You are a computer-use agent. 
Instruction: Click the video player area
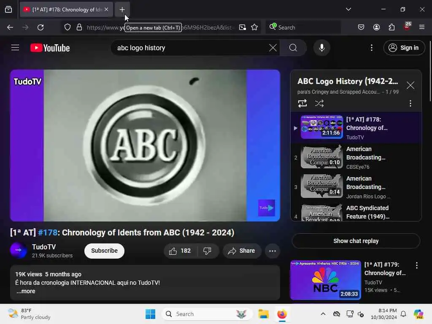point(145,146)
